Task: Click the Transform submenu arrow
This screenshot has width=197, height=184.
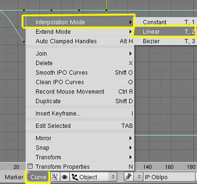Action: pos(131,157)
